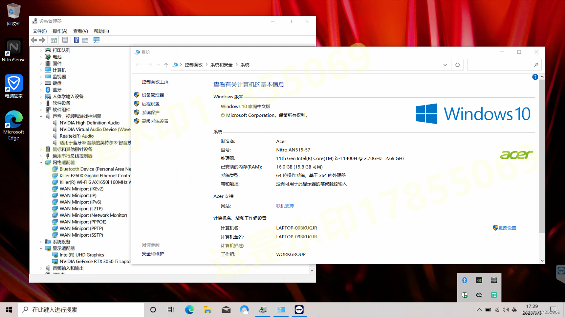Click Device Manager toolbar back arrow

click(34, 40)
